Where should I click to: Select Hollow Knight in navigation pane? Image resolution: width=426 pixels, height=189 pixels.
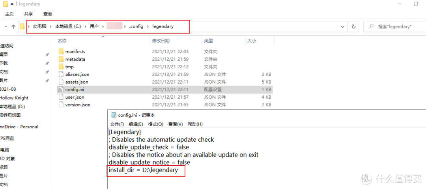point(14,98)
